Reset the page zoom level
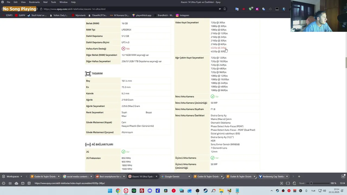Image resolution: width=347 pixels, height=195 pixels. tap(302, 183)
